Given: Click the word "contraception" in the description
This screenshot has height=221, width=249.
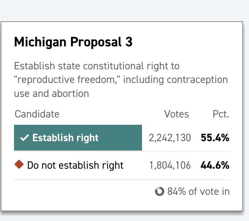Looking at the screenshot, I should (197, 80).
